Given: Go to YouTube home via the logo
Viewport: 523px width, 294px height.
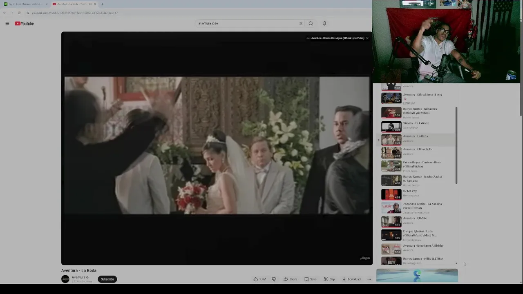Looking at the screenshot, I should pyautogui.click(x=24, y=24).
